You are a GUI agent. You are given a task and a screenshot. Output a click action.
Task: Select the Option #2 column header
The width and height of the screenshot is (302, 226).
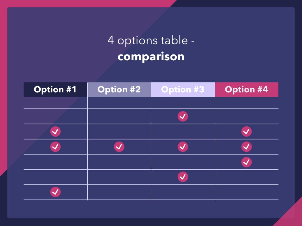click(119, 89)
